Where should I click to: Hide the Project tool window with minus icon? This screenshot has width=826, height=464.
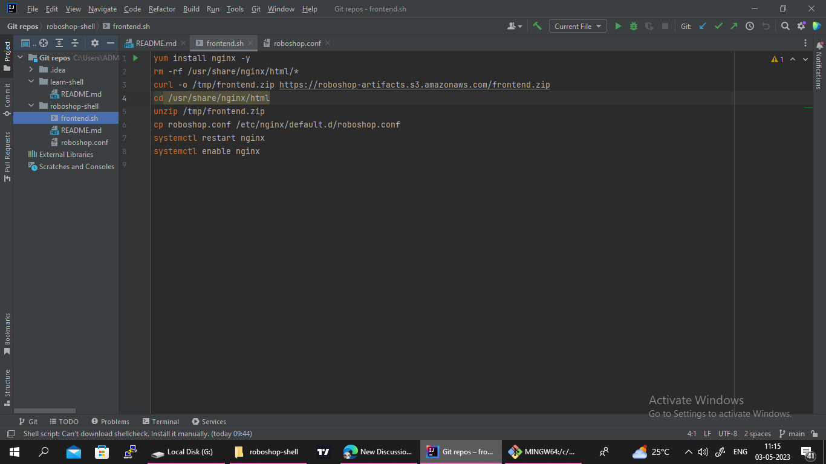[109, 43]
